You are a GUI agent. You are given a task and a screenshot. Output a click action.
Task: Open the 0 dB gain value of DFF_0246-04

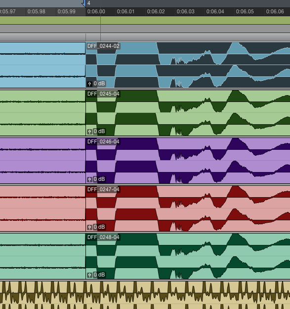click(99, 179)
